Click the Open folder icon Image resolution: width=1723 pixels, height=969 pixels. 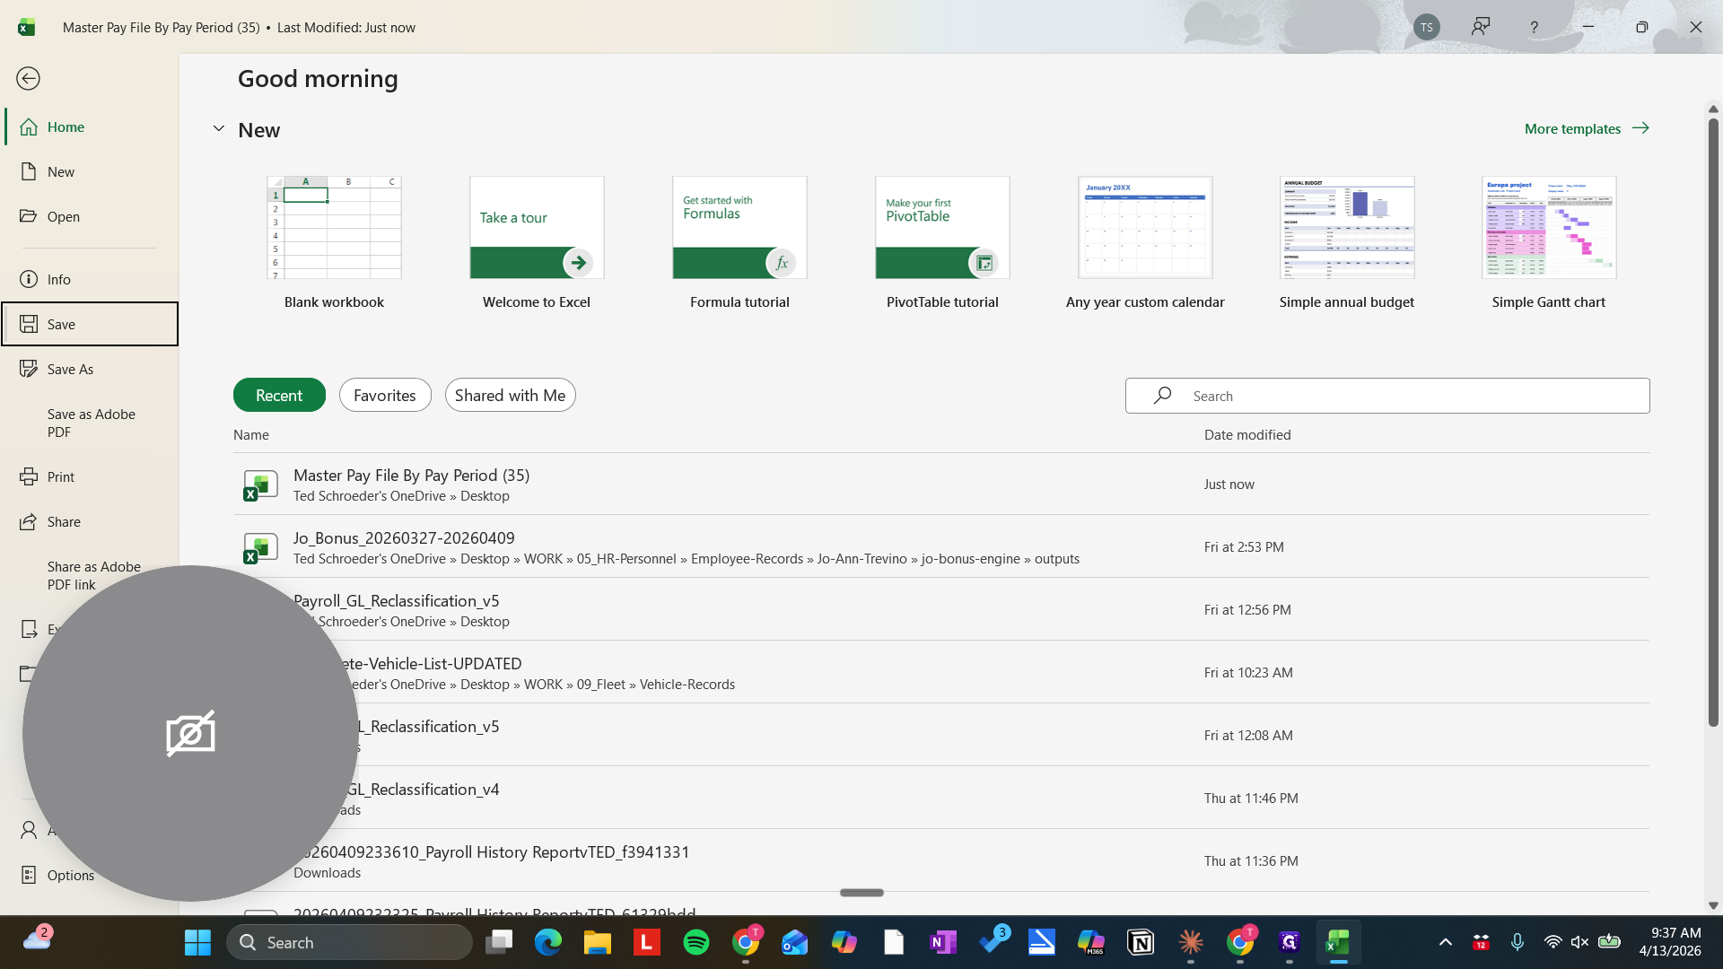tap(29, 217)
